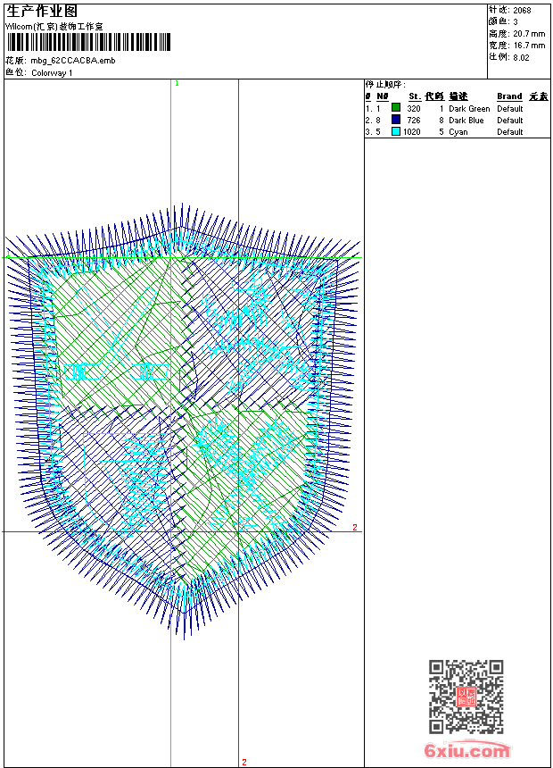Click stitch count 320 in the table
The width and height of the screenshot is (553, 768).
tap(414, 109)
